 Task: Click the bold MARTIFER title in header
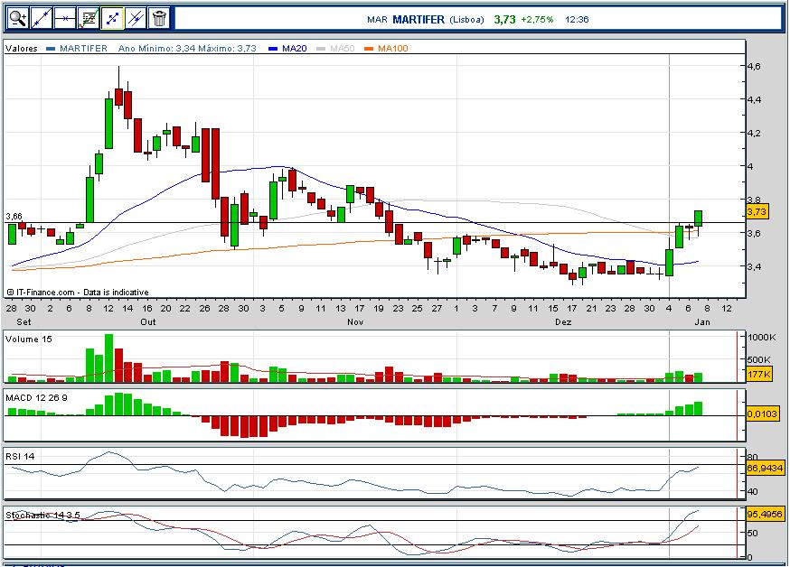pos(419,20)
